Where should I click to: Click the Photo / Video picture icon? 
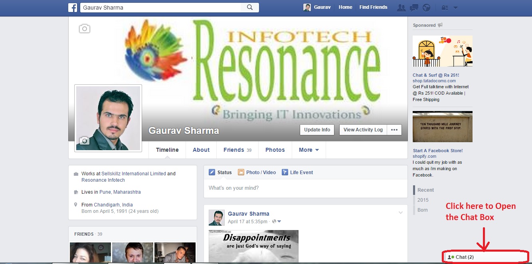(x=241, y=172)
